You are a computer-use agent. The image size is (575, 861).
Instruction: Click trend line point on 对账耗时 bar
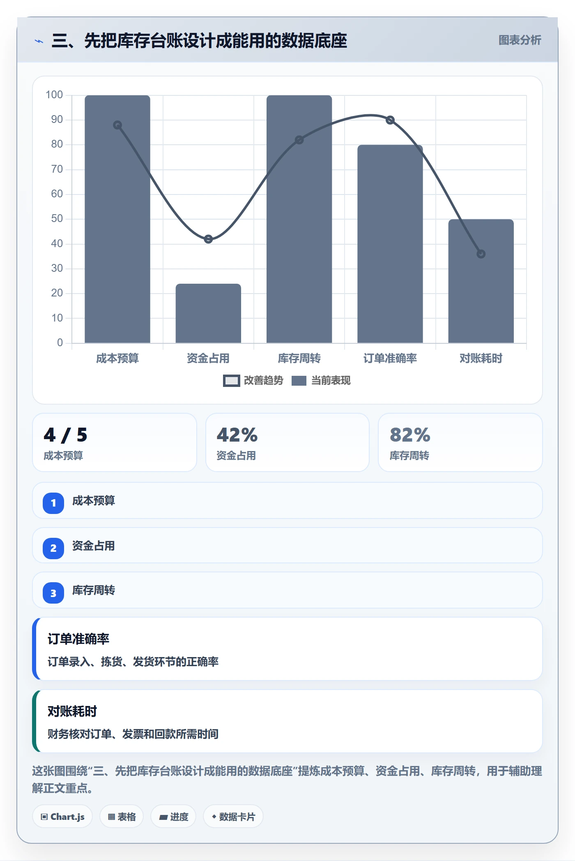point(481,254)
